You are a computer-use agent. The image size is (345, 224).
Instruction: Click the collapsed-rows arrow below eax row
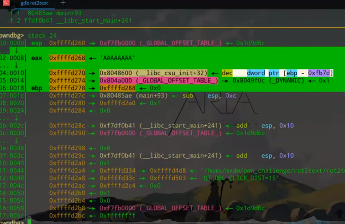(x=16, y=66)
